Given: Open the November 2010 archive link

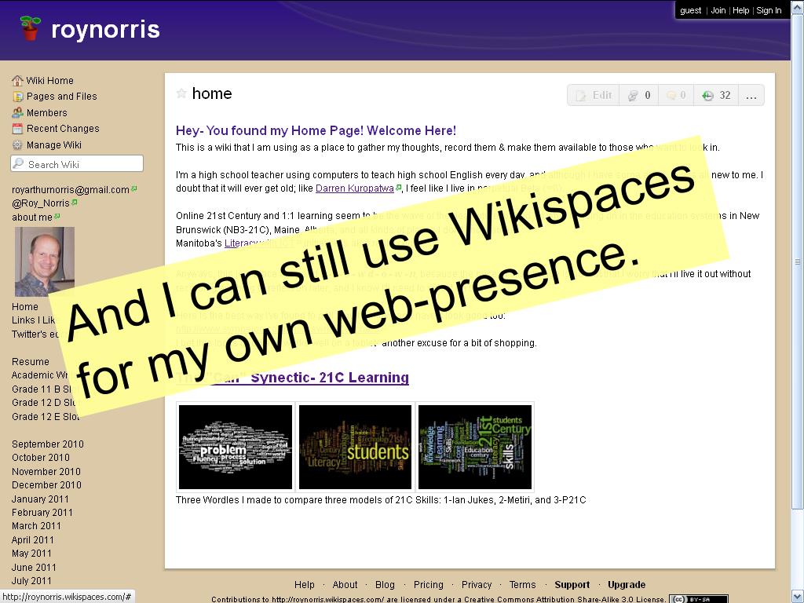Looking at the screenshot, I should [x=46, y=471].
